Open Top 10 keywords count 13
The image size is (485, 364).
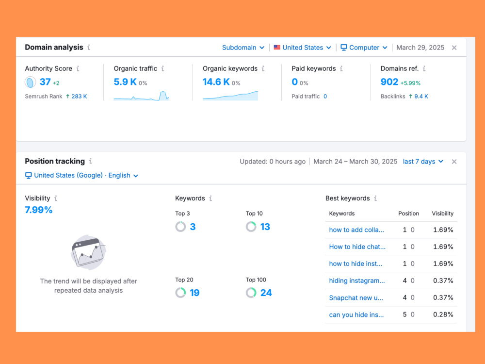click(265, 227)
